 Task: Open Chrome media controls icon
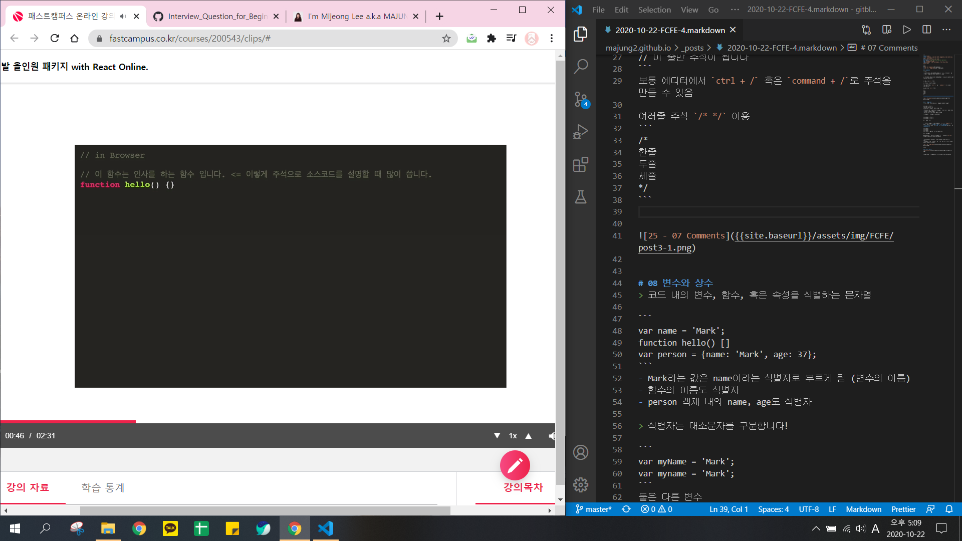point(511,39)
